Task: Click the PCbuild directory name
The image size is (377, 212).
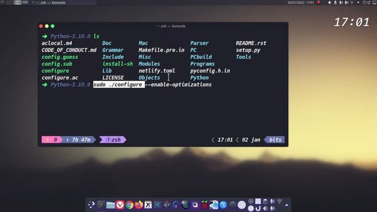Action: coord(201,57)
